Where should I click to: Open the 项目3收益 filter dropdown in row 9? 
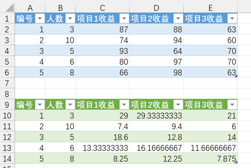pos(232,105)
